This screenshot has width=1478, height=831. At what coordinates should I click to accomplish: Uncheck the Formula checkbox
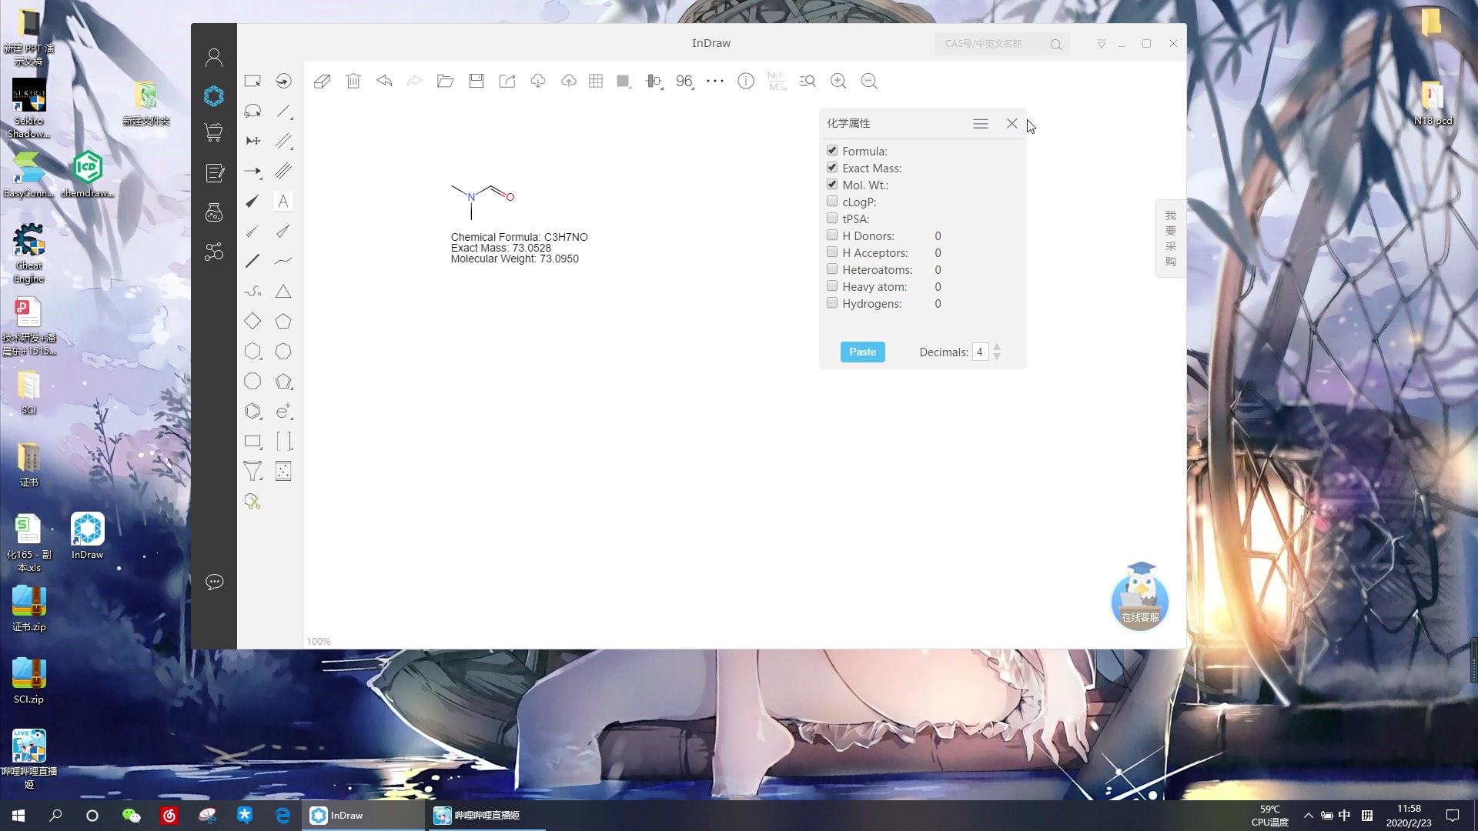832,151
